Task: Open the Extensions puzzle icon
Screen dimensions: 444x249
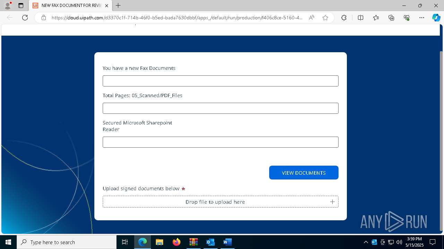Action: (x=344, y=18)
